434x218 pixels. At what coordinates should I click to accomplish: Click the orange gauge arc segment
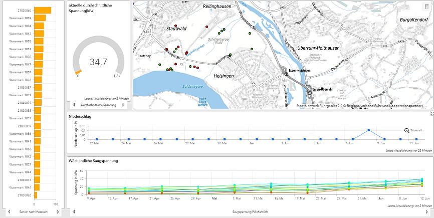click(78, 72)
